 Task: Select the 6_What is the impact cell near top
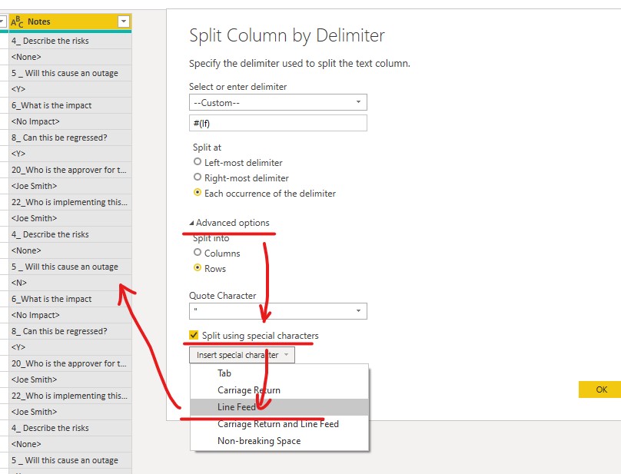(x=71, y=105)
